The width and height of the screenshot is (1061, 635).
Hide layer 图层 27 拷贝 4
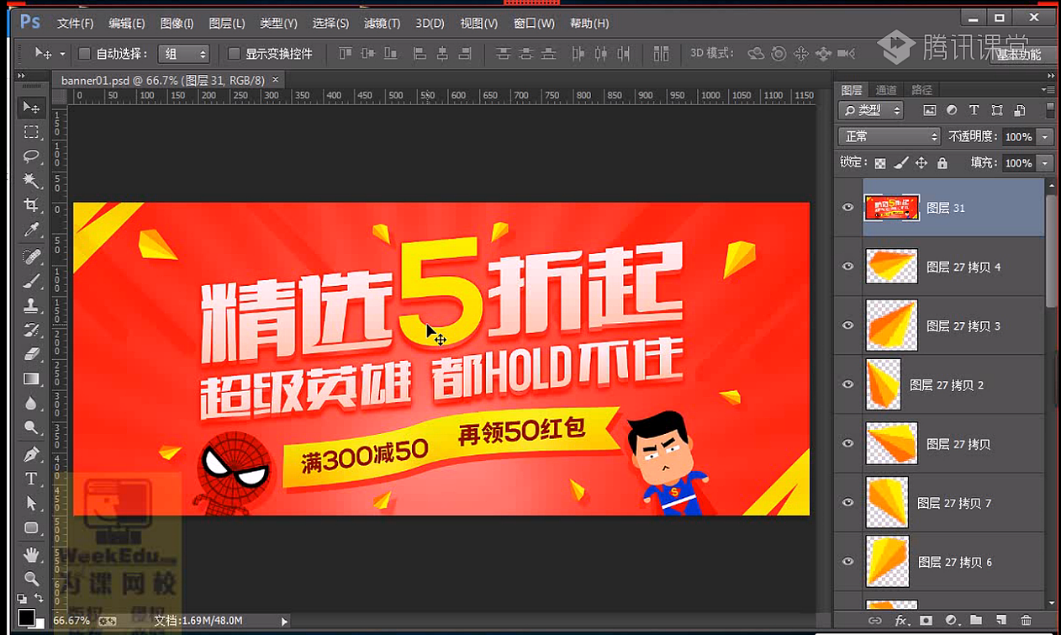847,267
